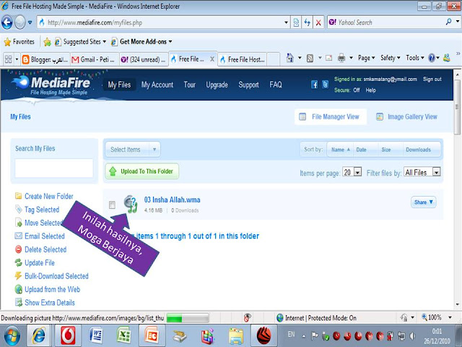Close the active Free File tab
The height and width of the screenshot is (347, 462).
(x=212, y=59)
